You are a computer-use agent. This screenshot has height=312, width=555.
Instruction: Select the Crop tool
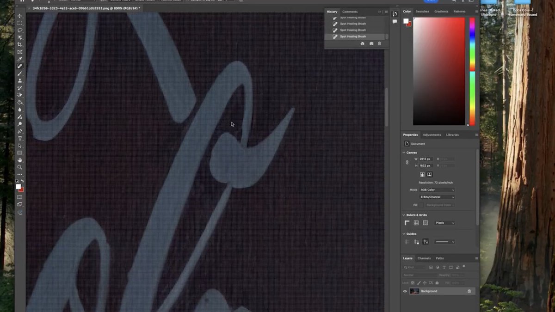(x=20, y=45)
